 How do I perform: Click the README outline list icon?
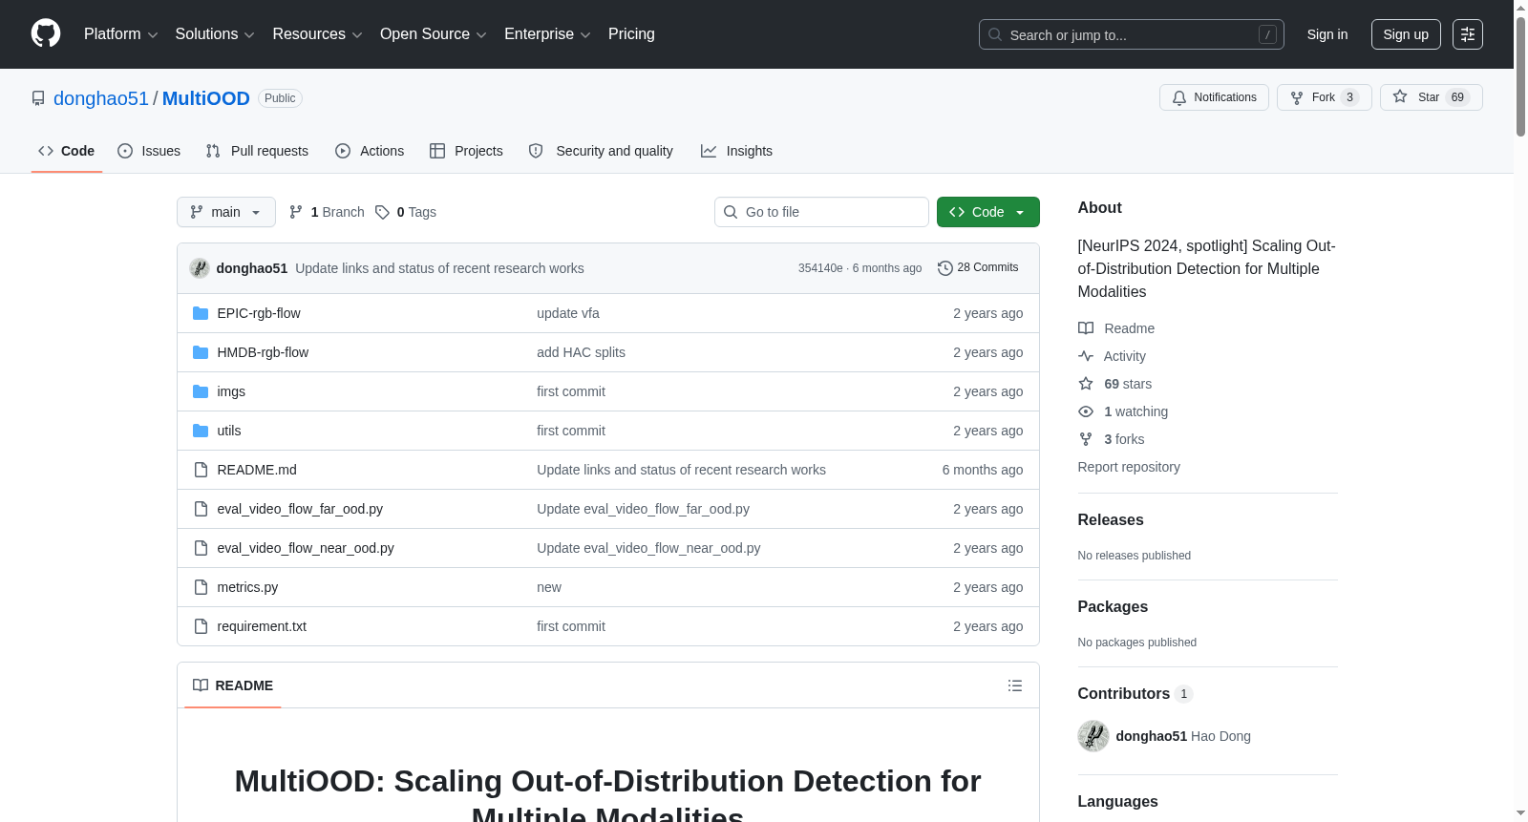1015,685
